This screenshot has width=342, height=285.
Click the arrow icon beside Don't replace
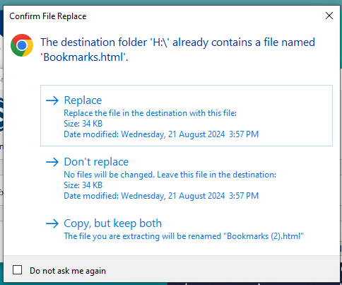click(x=52, y=162)
